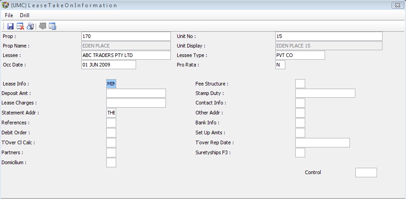Close the Lease Take On Information window

pos(397,5)
